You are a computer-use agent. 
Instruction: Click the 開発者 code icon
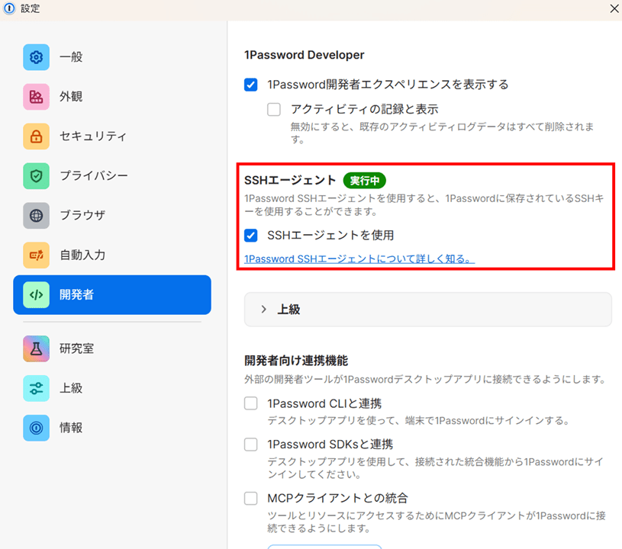pyautogui.click(x=36, y=295)
